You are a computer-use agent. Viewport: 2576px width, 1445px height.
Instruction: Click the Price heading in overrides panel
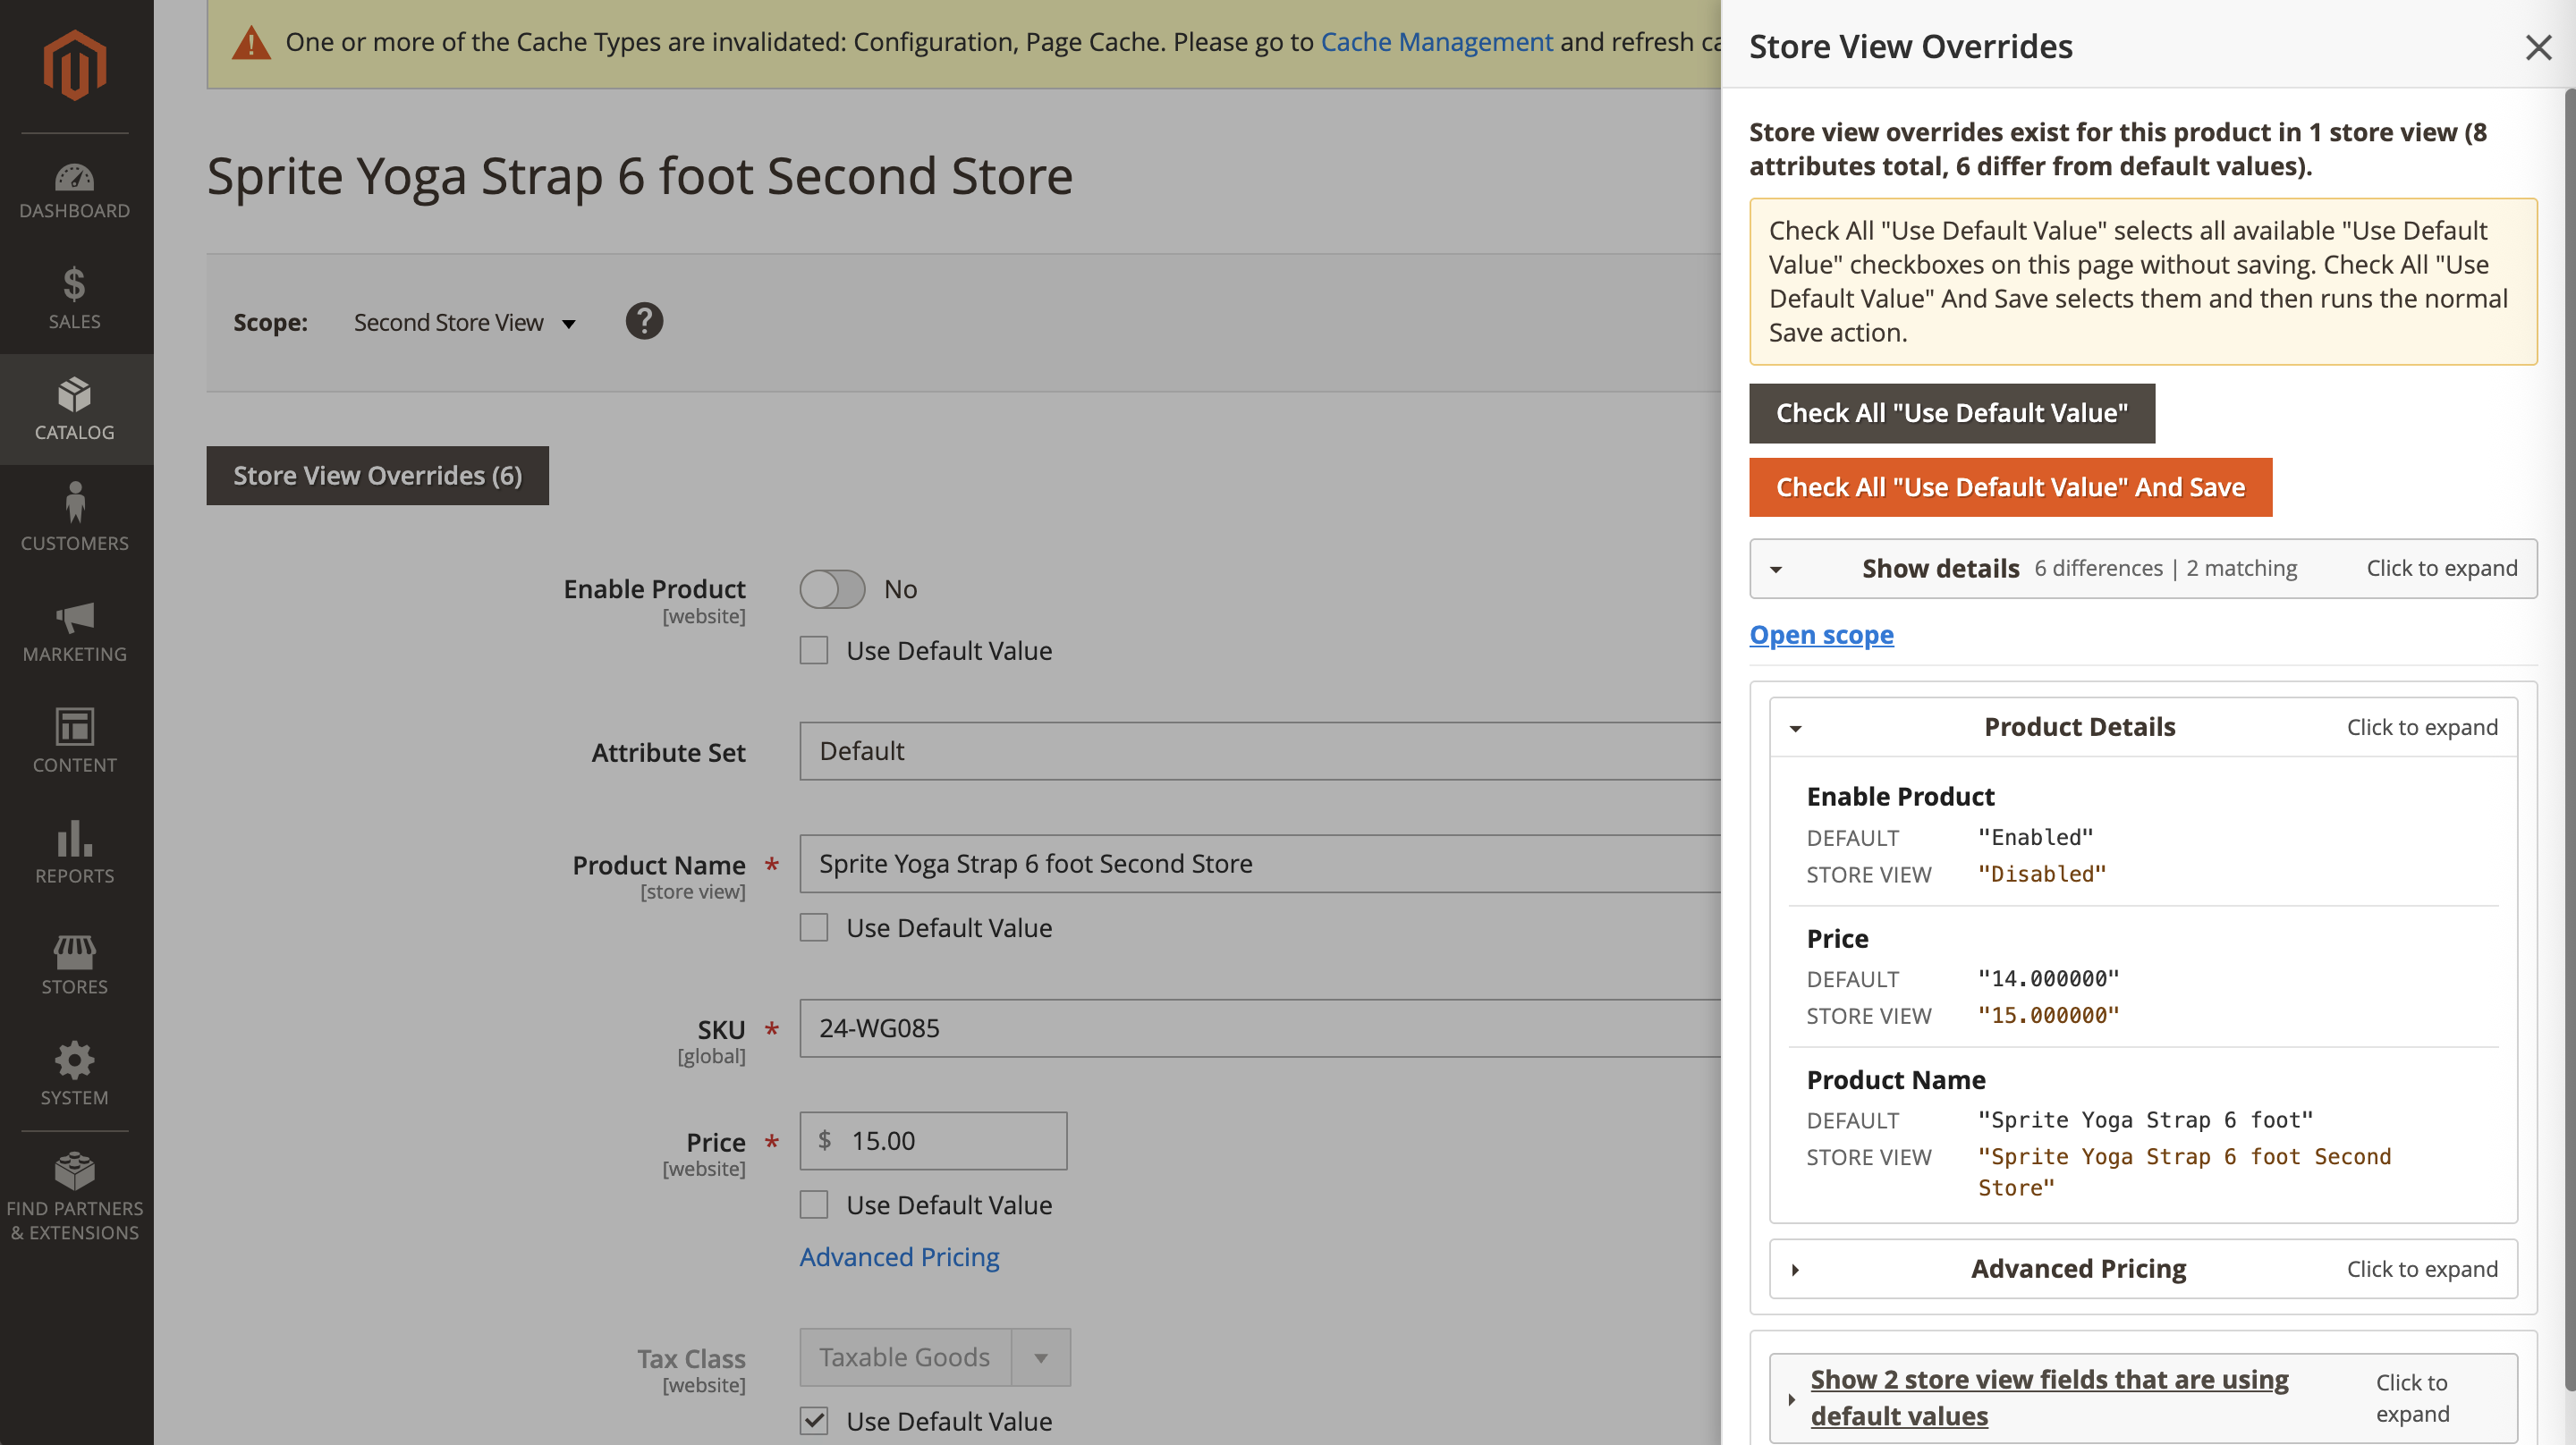click(x=1837, y=938)
